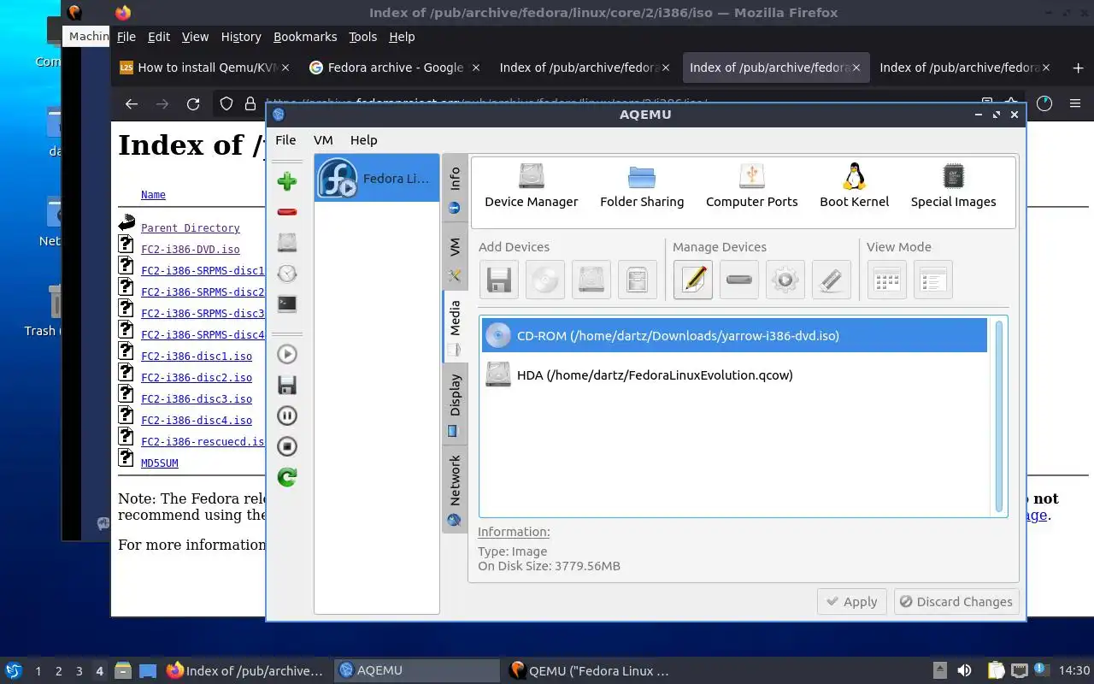This screenshot has width=1094, height=684.
Task: Open Folder Sharing settings
Action: coord(642,186)
